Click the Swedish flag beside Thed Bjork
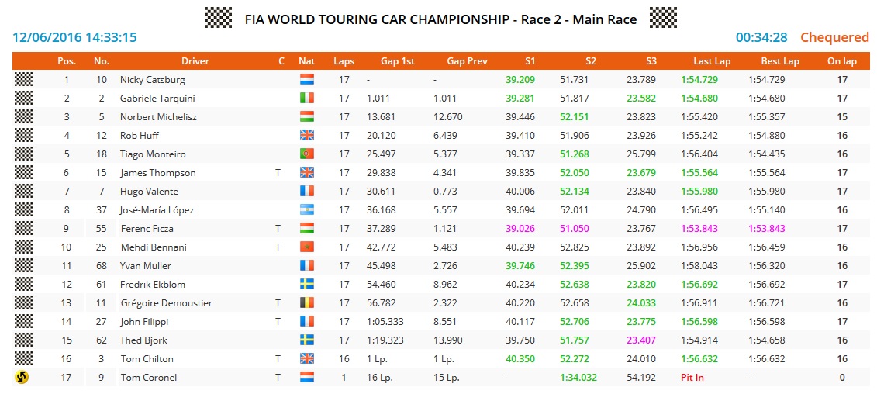 click(306, 340)
